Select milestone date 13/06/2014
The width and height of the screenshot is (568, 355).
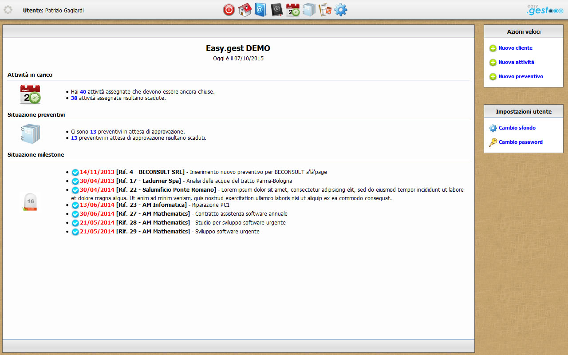click(x=97, y=205)
